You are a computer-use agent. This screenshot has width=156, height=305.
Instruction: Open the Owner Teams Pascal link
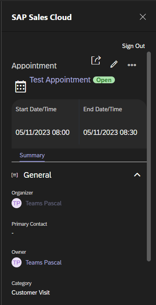pyautogui.click(x=43, y=263)
